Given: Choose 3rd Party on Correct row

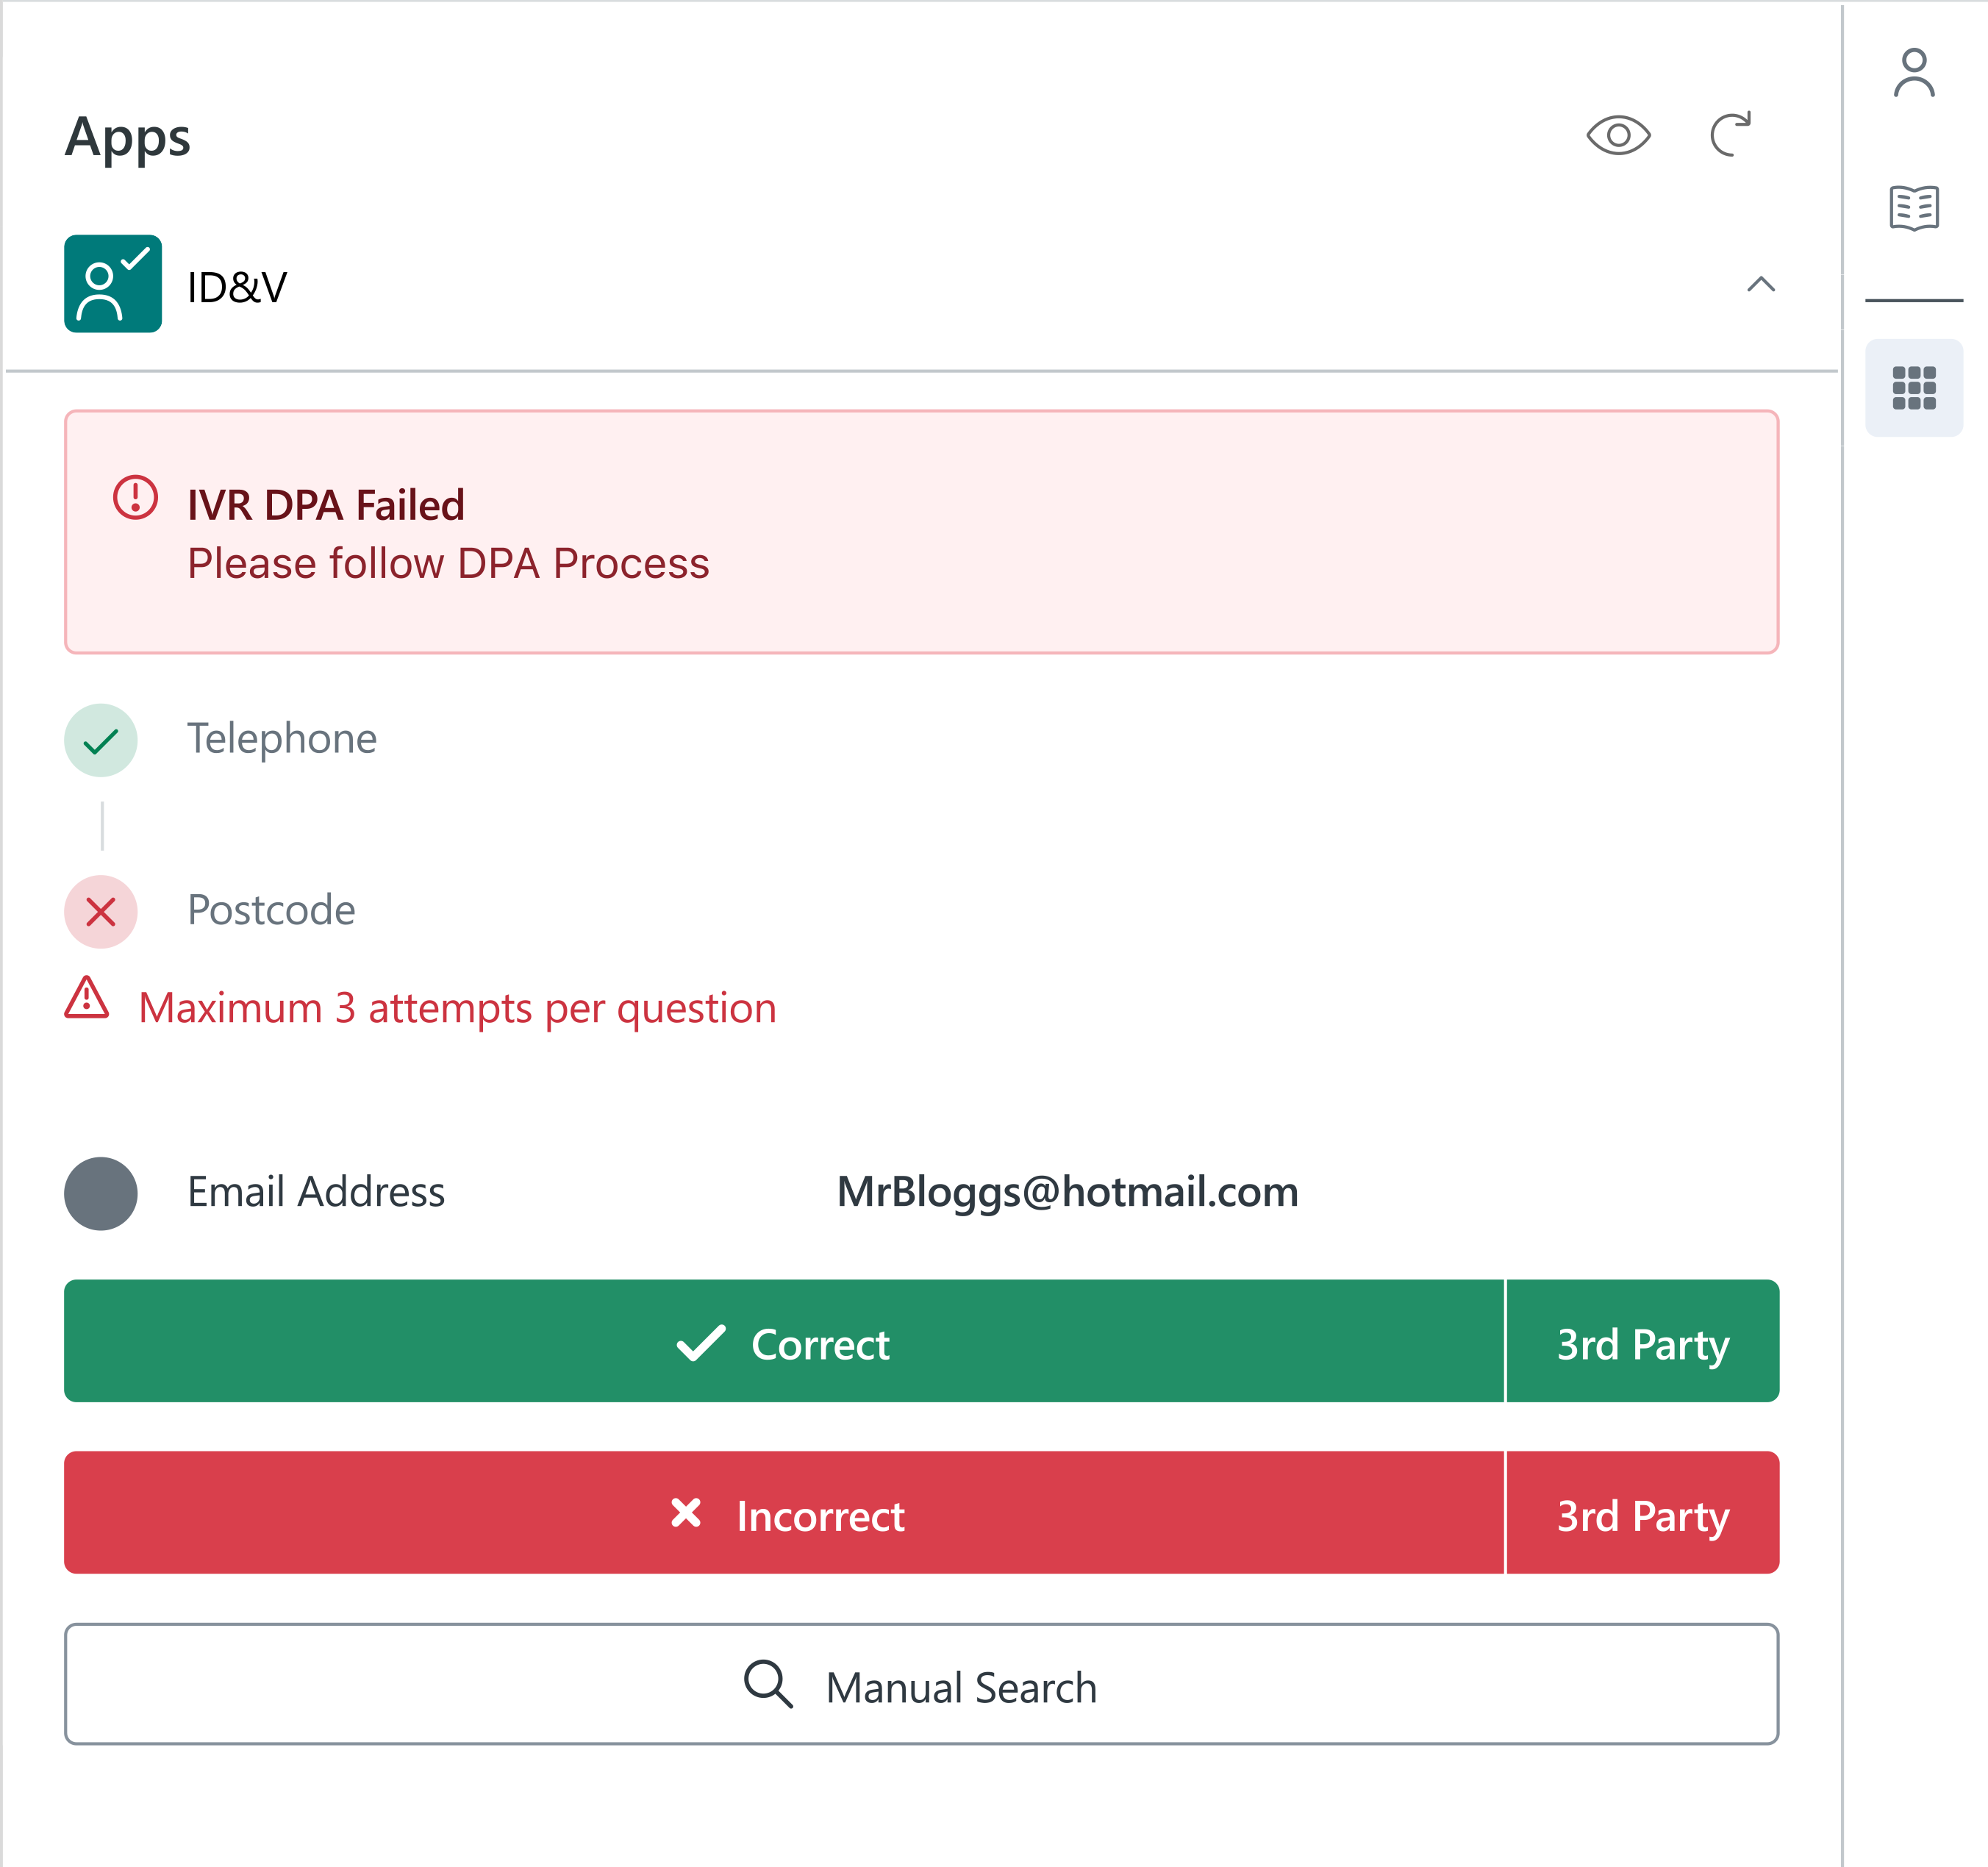Looking at the screenshot, I should click(1642, 1341).
